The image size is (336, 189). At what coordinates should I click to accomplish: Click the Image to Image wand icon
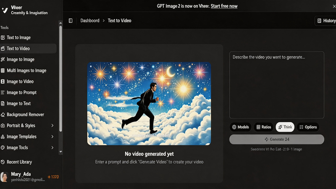3,59
